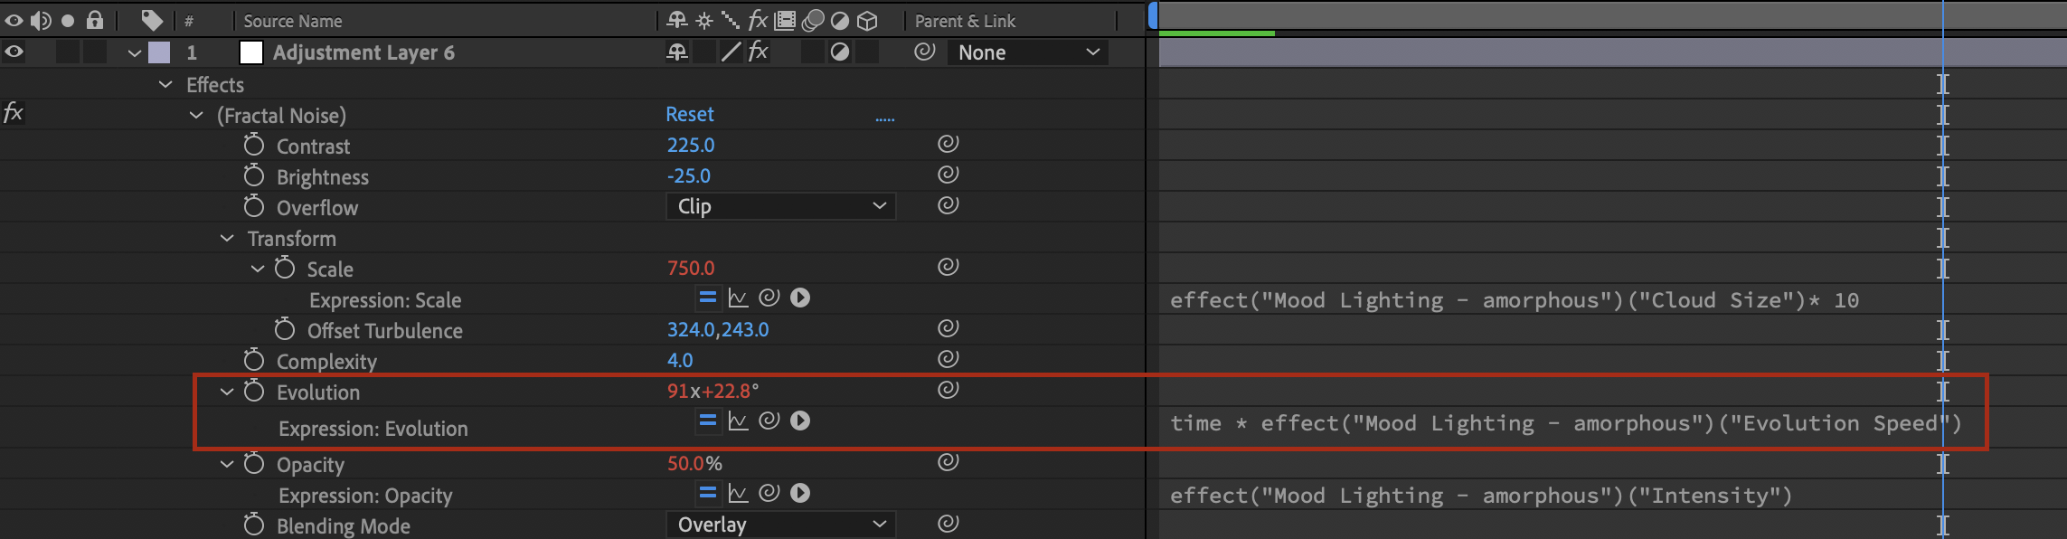Click the Complexity stopwatch icon

tap(254, 360)
